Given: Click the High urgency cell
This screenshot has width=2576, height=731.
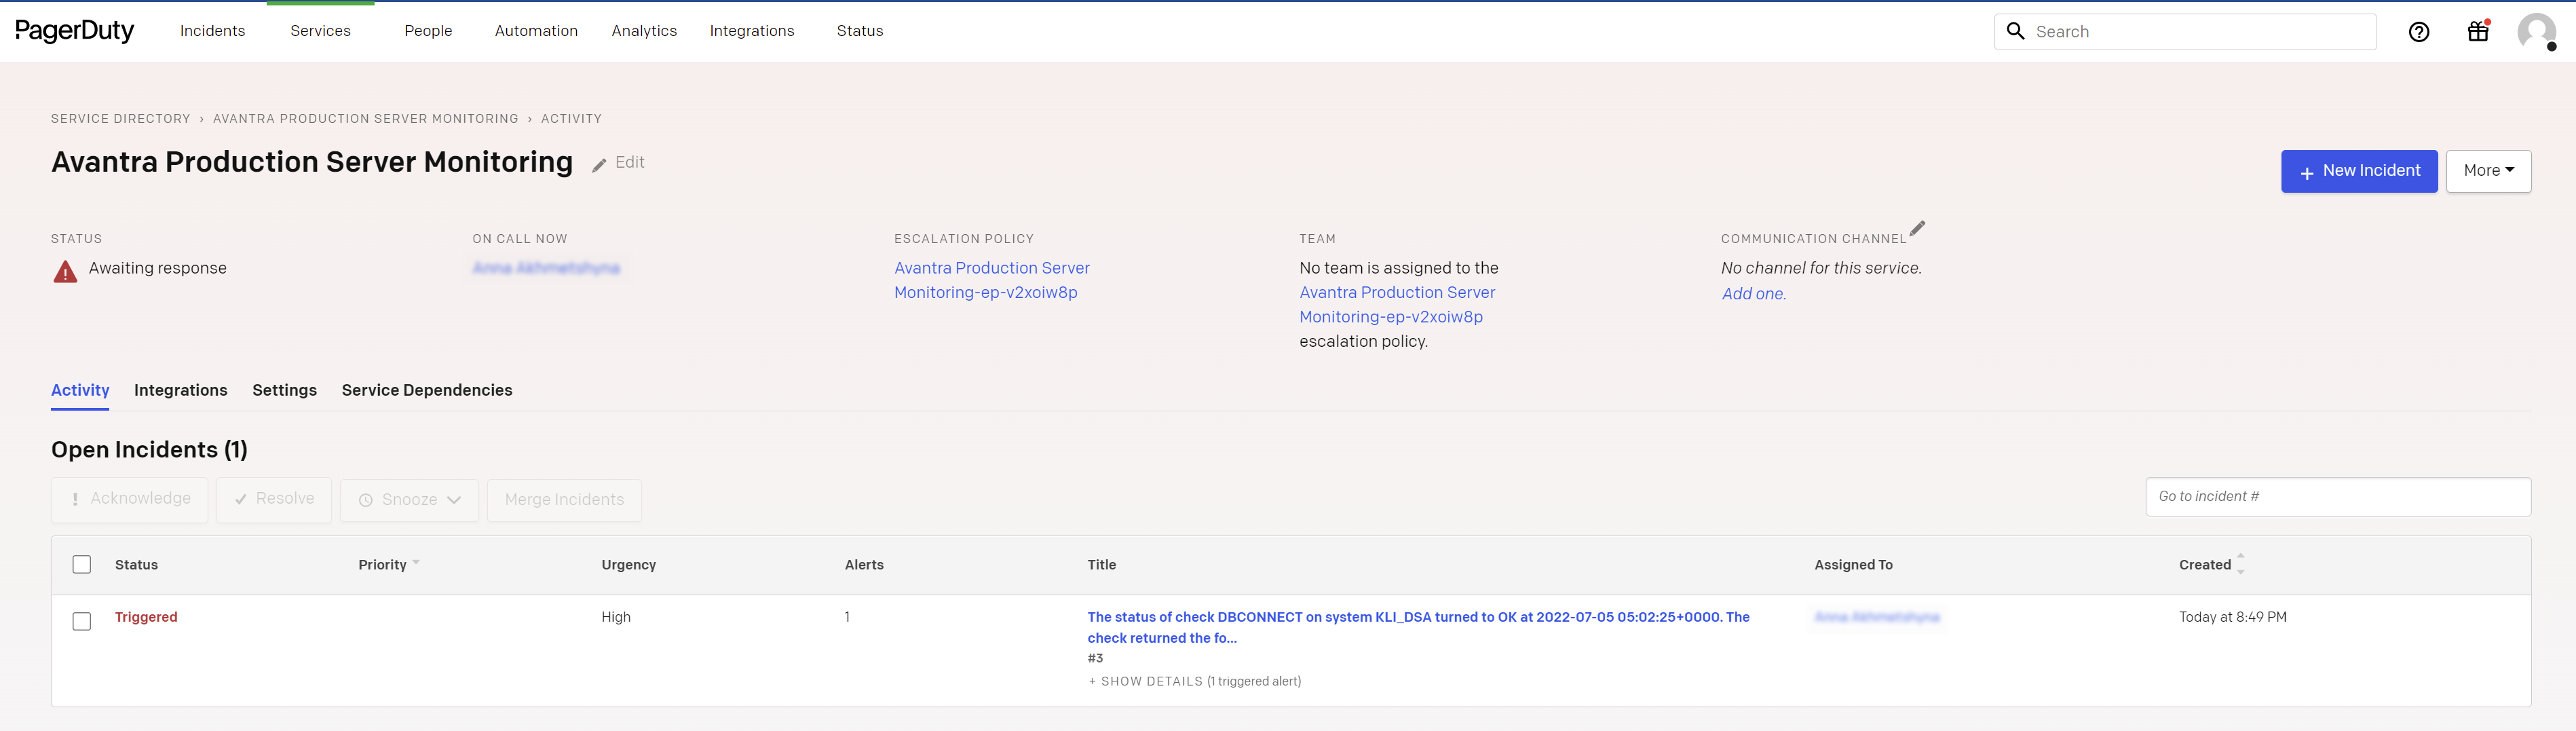Looking at the screenshot, I should 616,617.
